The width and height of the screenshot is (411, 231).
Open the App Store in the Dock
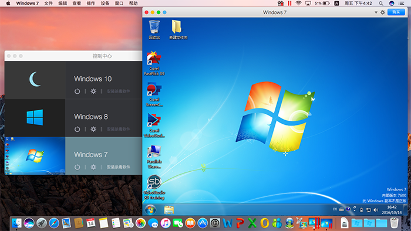click(203, 223)
